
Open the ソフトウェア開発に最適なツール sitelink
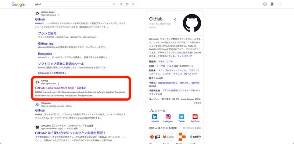(x=61, y=64)
